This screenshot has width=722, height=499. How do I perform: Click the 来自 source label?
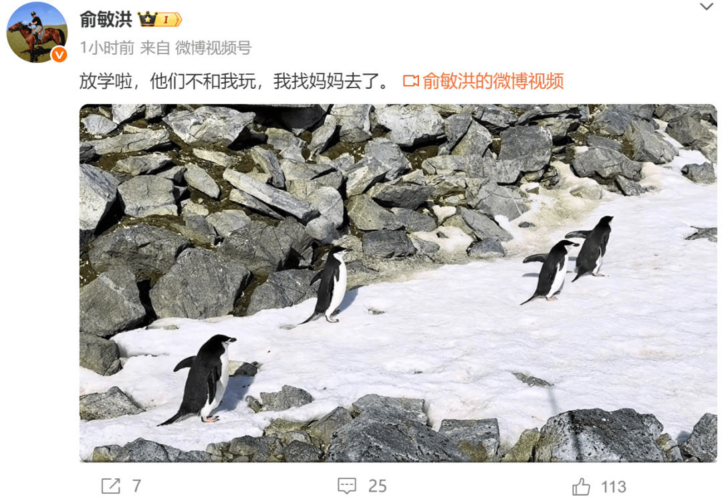coord(154,48)
